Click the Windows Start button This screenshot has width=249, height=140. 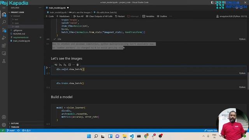(x=89, y=136)
